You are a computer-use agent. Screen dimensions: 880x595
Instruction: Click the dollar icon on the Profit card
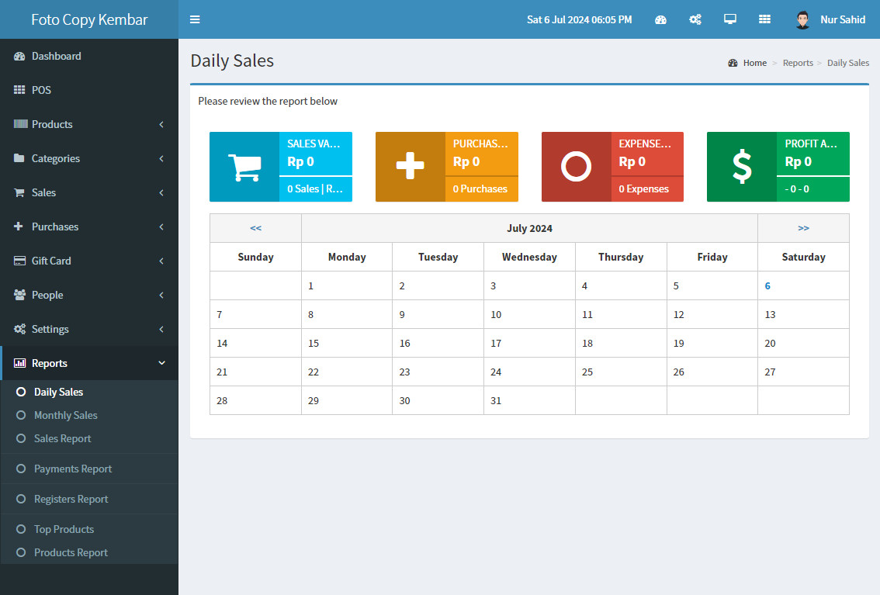(741, 166)
